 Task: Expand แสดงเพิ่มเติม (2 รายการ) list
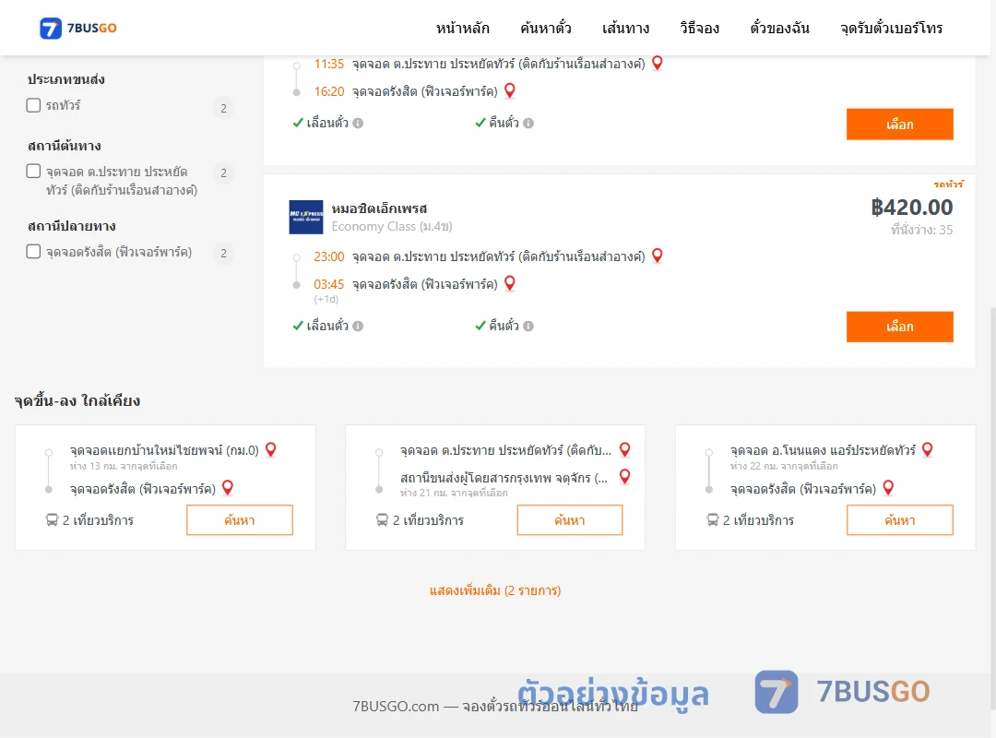[x=495, y=590]
